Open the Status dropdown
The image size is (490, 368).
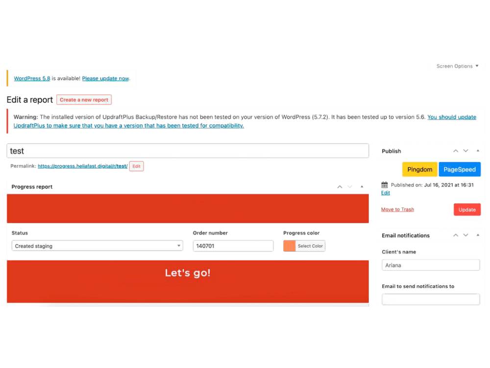pyautogui.click(x=97, y=246)
